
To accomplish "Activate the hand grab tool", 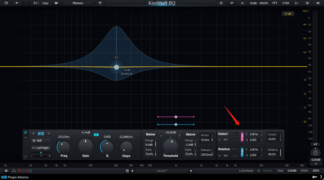I will (100, 3).
